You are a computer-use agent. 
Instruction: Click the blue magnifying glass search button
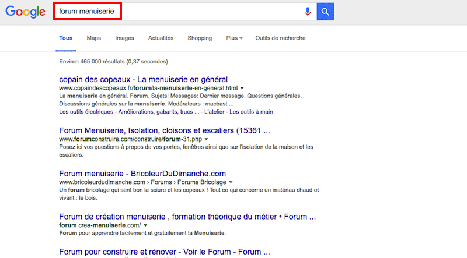(x=326, y=11)
